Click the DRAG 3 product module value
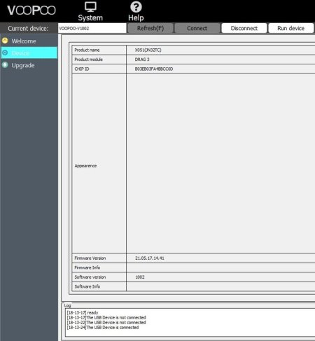Screen dimensions: 315x341 pos(142,60)
